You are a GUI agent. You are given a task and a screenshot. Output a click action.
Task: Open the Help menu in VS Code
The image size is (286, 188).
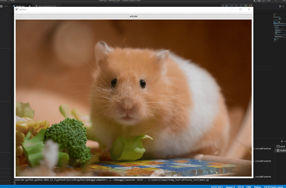(12, 1)
